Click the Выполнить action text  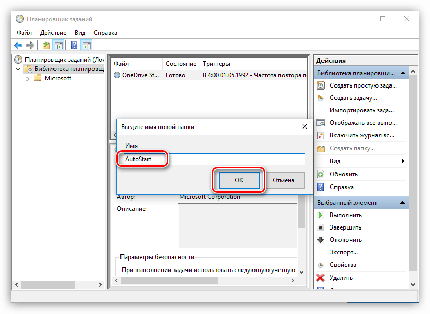(x=345, y=215)
